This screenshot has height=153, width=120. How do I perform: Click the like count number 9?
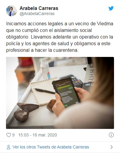[13, 135]
